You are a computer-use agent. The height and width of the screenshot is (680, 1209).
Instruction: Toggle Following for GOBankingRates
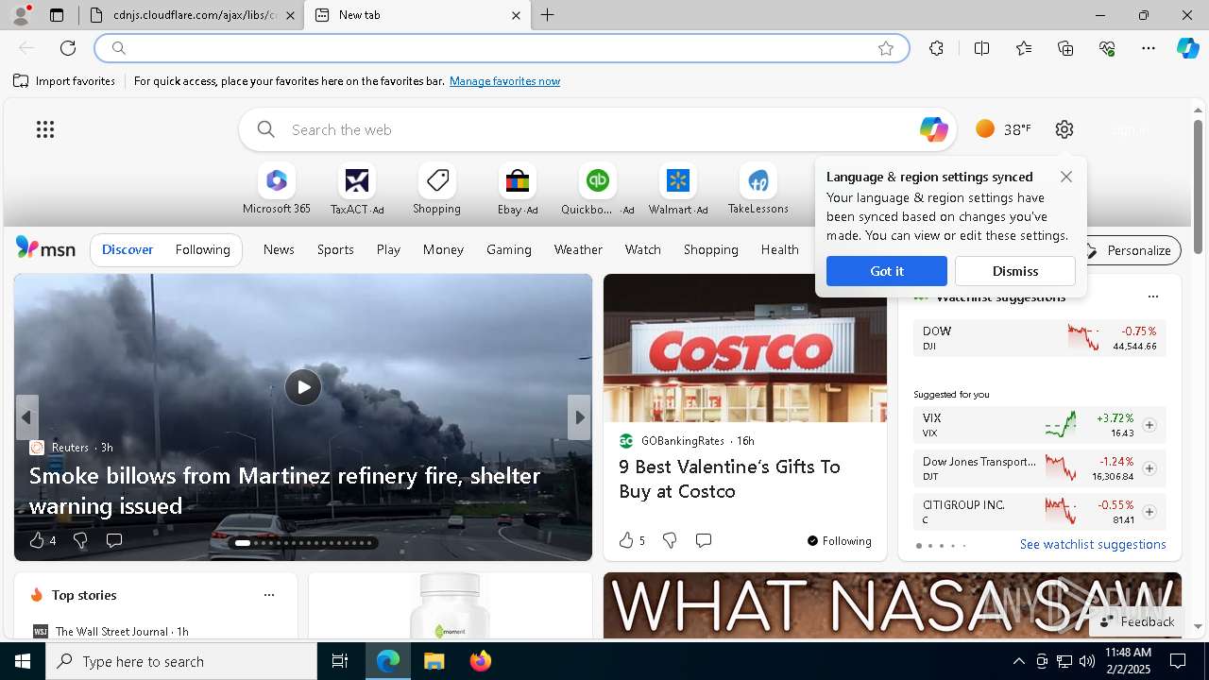tap(839, 540)
